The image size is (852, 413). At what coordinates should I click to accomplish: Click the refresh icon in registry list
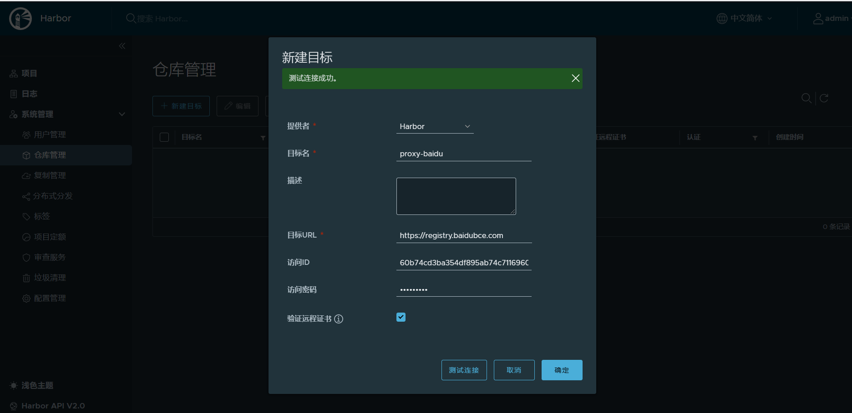(824, 98)
